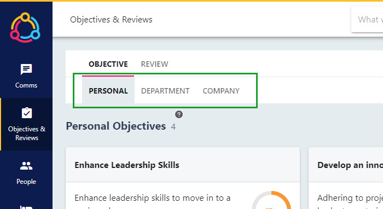Click the Personal Objectives heading
383x209 pixels.
point(116,126)
